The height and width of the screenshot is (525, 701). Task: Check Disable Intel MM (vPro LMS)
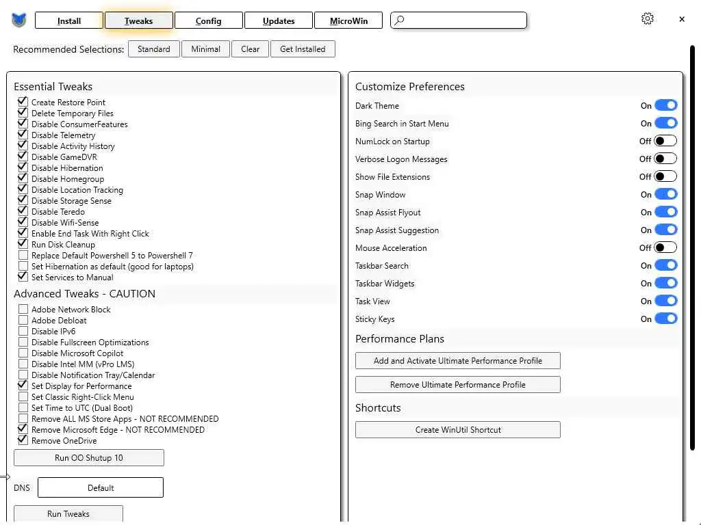pos(23,364)
